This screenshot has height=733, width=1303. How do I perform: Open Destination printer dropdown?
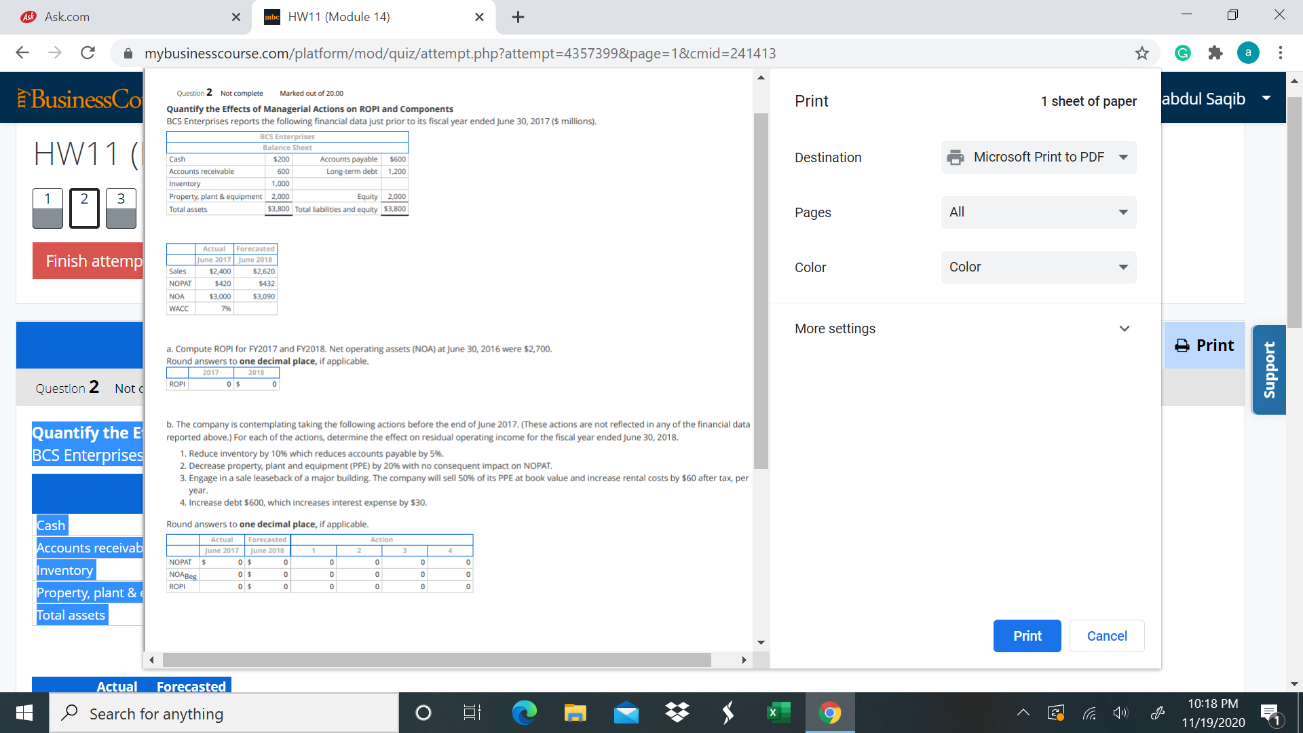[1038, 157]
